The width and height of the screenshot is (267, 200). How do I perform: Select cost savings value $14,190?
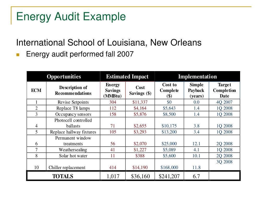click(140, 167)
